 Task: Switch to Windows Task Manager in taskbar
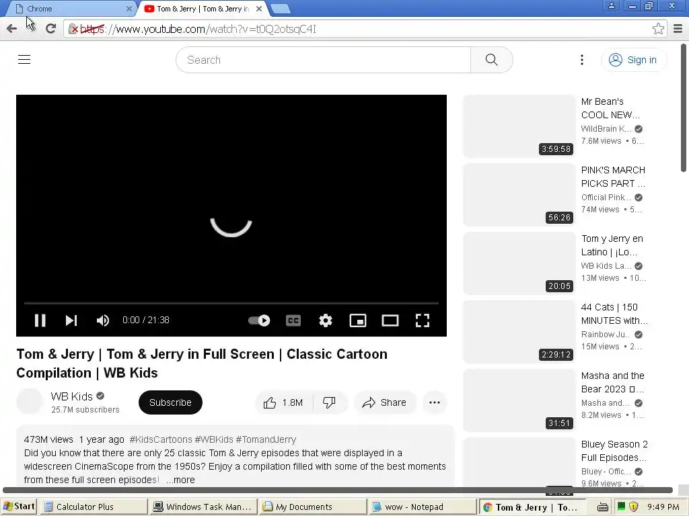coord(202,507)
